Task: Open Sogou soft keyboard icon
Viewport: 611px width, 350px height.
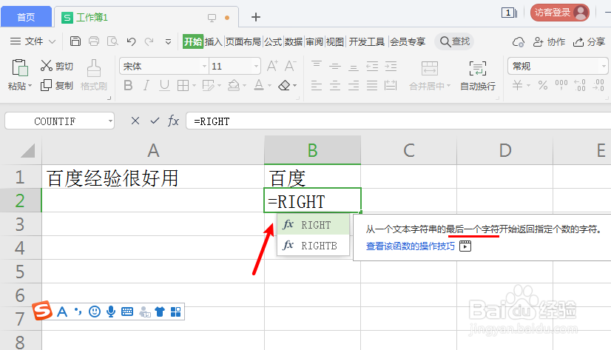Action: click(x=127, y=312)
